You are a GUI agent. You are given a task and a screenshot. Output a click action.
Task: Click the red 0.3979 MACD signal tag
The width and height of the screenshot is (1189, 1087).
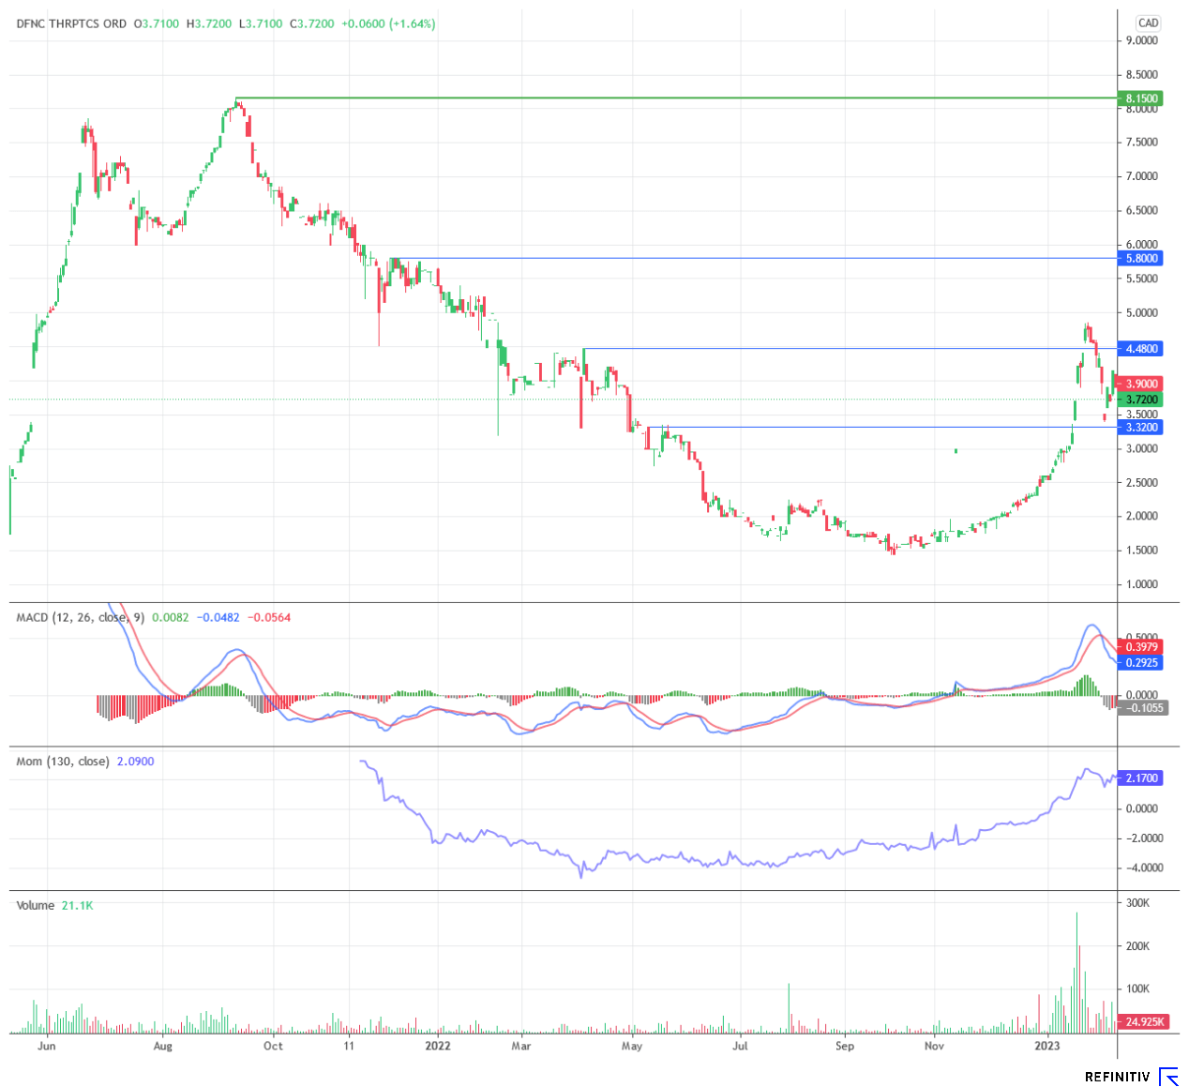coord(1141,647)
